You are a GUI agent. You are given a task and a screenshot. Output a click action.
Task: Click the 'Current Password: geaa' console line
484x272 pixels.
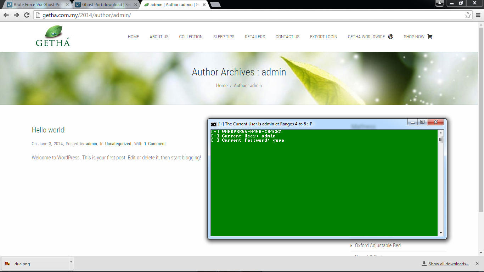click(247, 140)
